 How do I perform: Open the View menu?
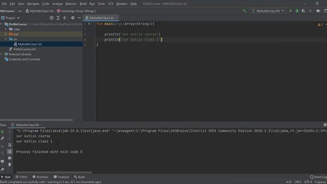(x=21, y=4)
